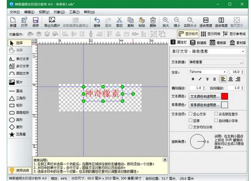
Task: Click the 文本颜色和透明度 button
Action: click(x=205, y=96)
